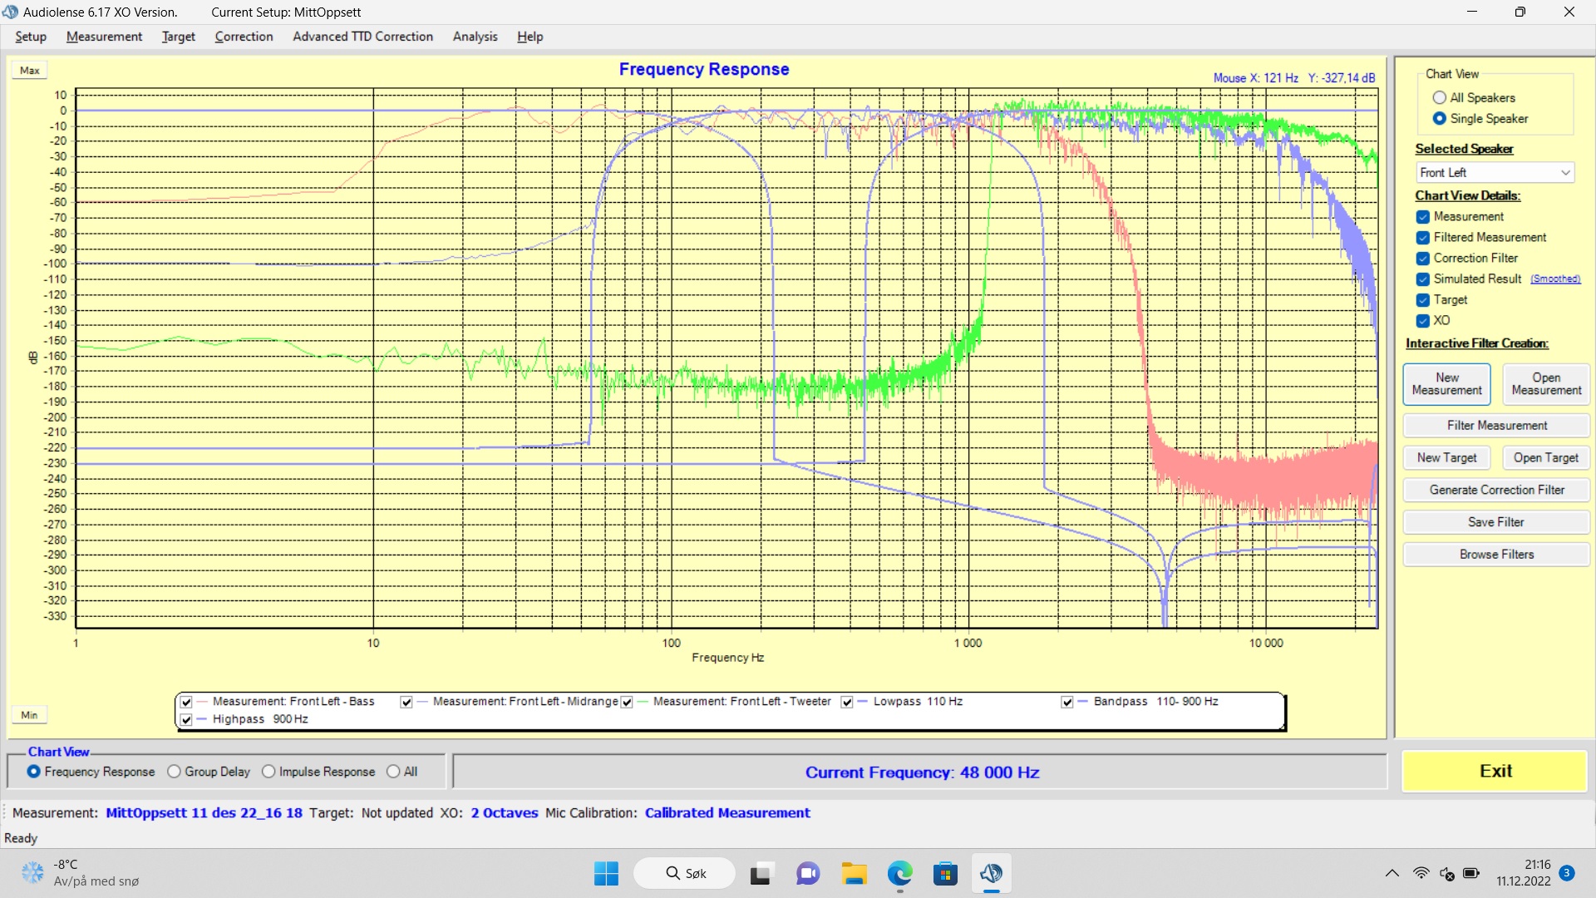Click the Max chart scale button

click(x=30, y=71)
